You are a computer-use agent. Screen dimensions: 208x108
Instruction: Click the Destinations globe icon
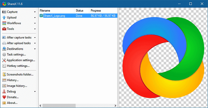[x=4, y=49]
